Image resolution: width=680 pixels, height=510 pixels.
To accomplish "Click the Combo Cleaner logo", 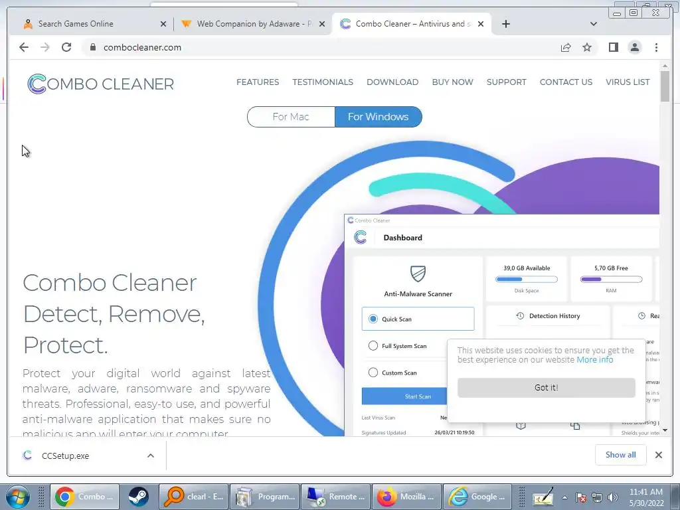I will click(x=101, y=83).
